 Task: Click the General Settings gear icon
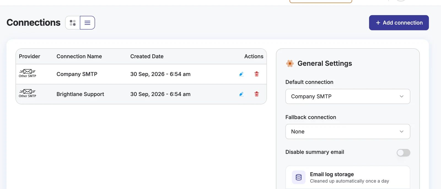coord(290,64)
